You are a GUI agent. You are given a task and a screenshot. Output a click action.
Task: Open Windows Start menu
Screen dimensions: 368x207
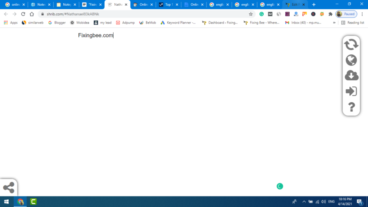point(6,202)
